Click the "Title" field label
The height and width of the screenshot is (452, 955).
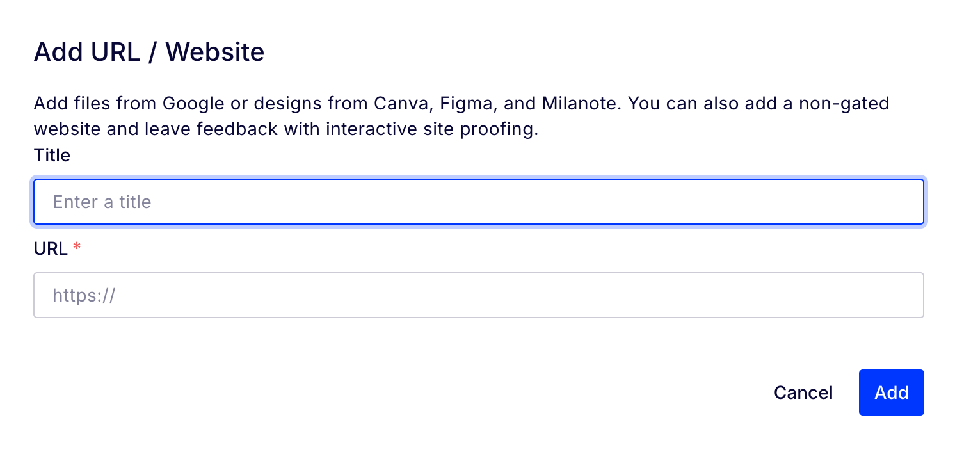coord(52,156)
